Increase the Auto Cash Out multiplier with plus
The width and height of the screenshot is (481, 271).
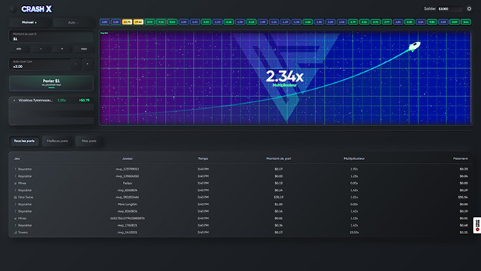[x=87, y=64]
